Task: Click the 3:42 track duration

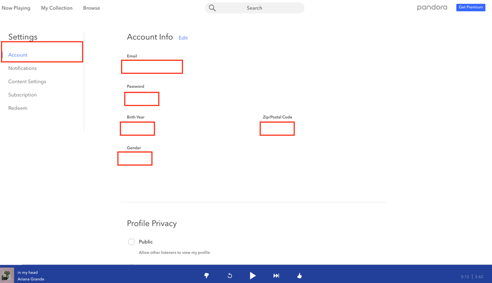Action: click(479, 277)
